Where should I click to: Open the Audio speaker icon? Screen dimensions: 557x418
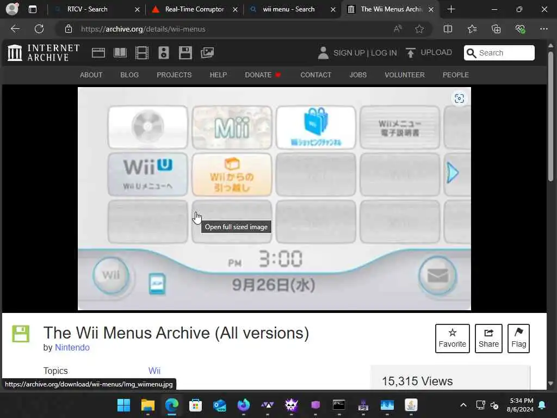164,53
